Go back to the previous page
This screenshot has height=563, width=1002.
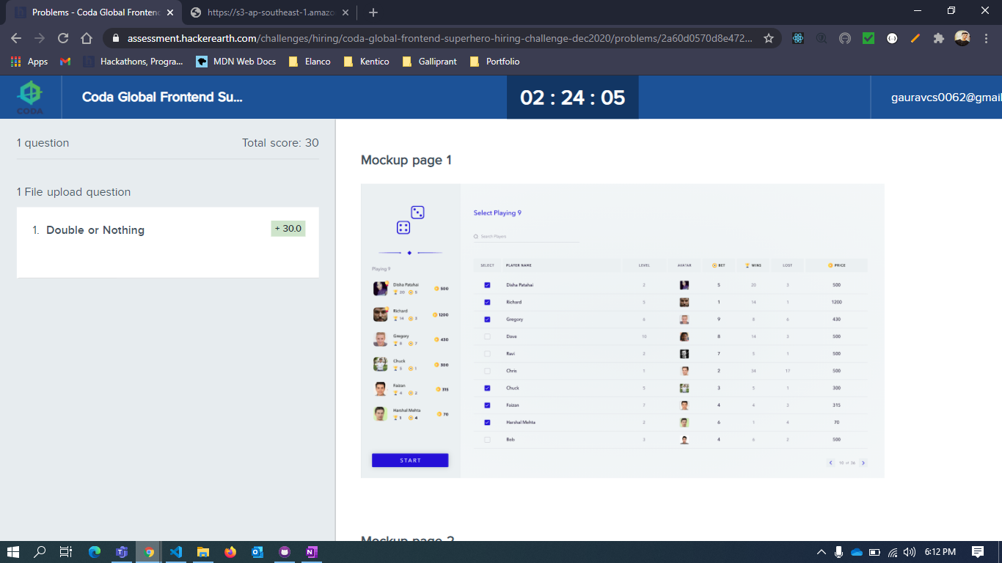click(16, 38)
